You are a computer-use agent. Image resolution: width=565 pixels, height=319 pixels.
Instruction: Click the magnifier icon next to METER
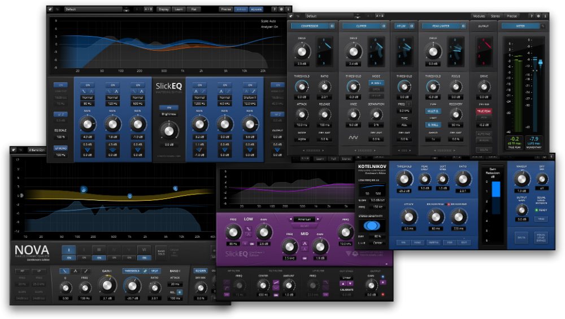click(x=542, y=26)
